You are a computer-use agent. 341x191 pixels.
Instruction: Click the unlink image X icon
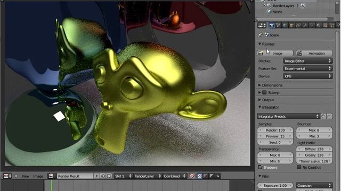109,176
